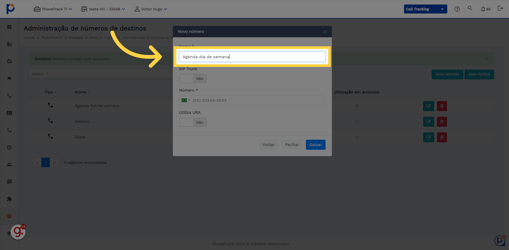
Task: Click the settings gear sidebar icon
Action: [x=9, y=216]
